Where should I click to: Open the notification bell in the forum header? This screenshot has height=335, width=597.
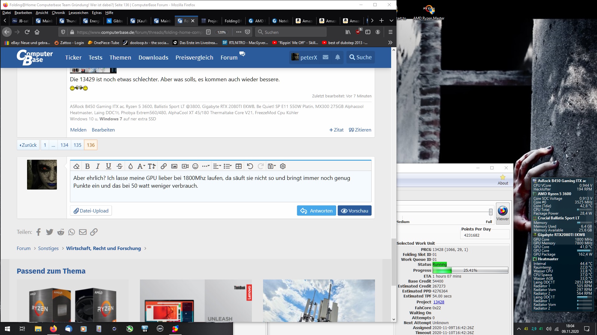(x=337, y=57)
